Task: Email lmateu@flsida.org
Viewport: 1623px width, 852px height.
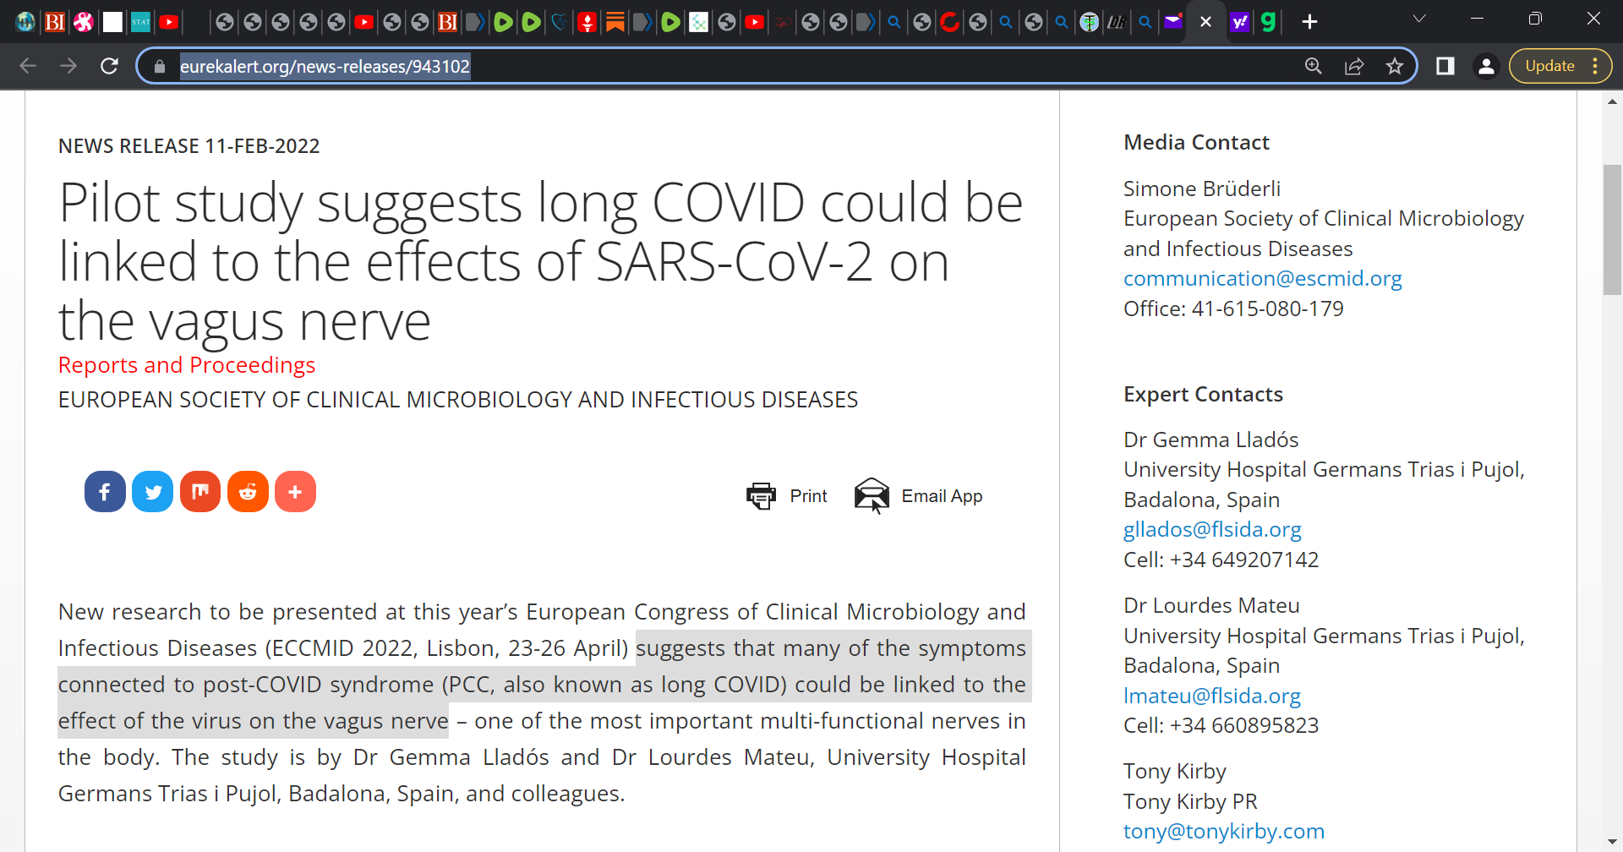Action: (x=1211, y=696)
